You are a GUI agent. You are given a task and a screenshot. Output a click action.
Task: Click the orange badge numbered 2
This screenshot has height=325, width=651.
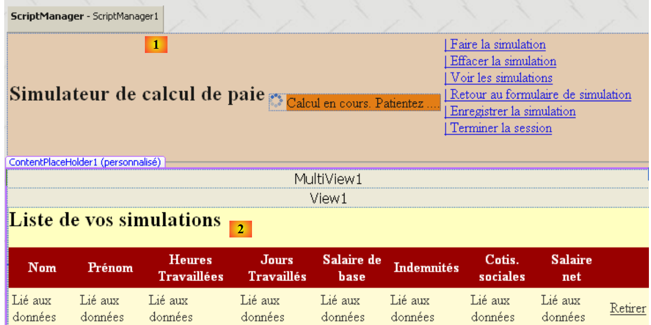[240, 229]
